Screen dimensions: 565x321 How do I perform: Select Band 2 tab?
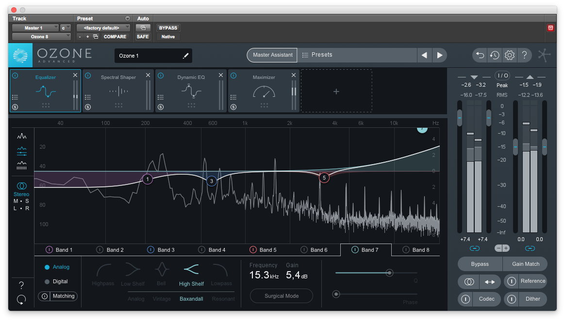click(111, 250)
